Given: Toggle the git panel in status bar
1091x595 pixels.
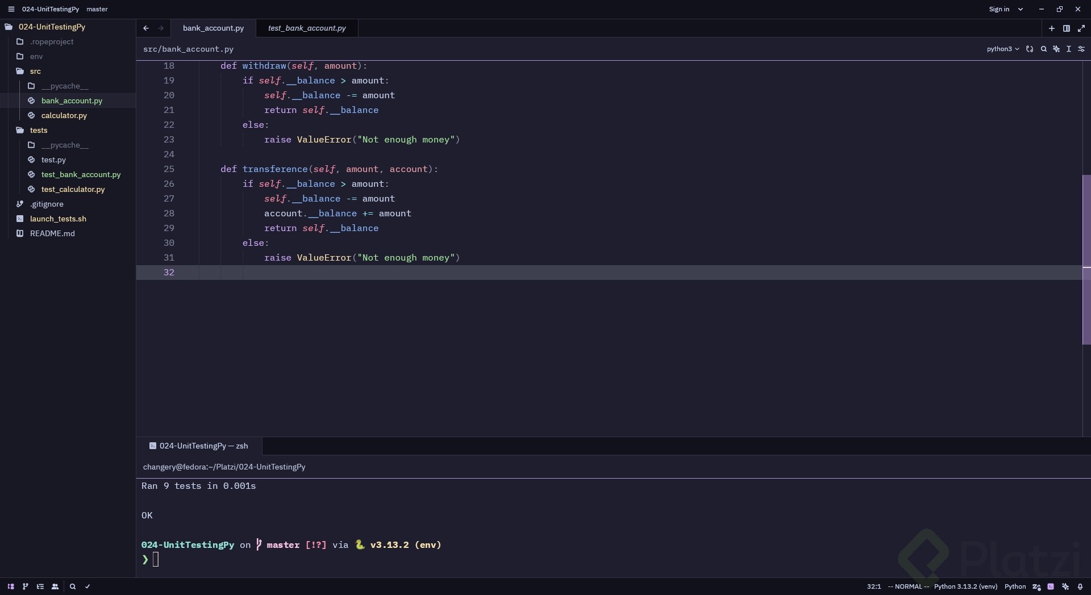Looking at the screenshot, I should point(25,586).
